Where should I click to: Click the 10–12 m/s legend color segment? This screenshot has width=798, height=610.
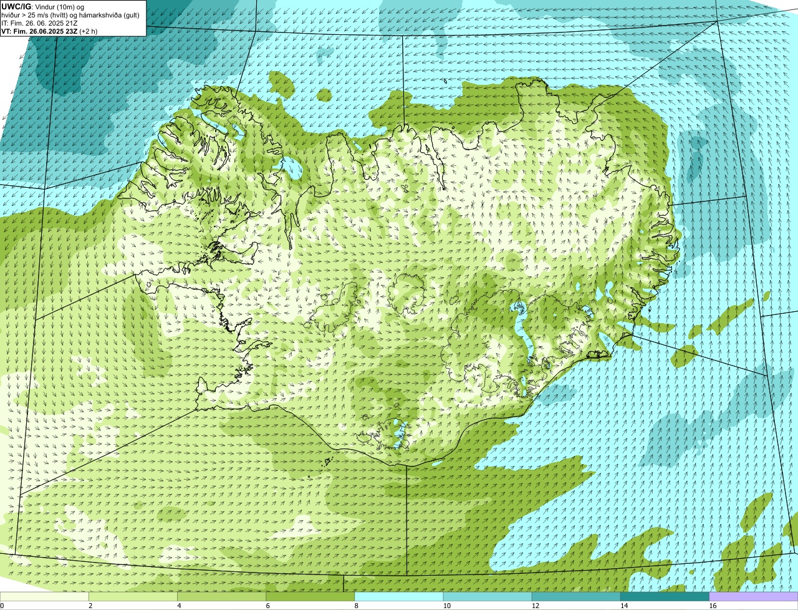(x=488, y=597)
